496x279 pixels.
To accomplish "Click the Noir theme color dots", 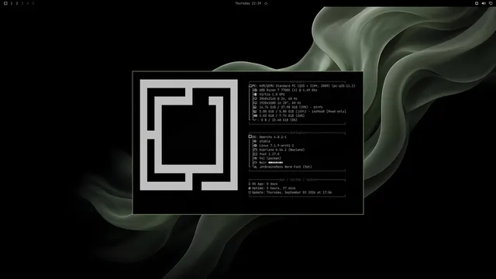I will (276, 163).
